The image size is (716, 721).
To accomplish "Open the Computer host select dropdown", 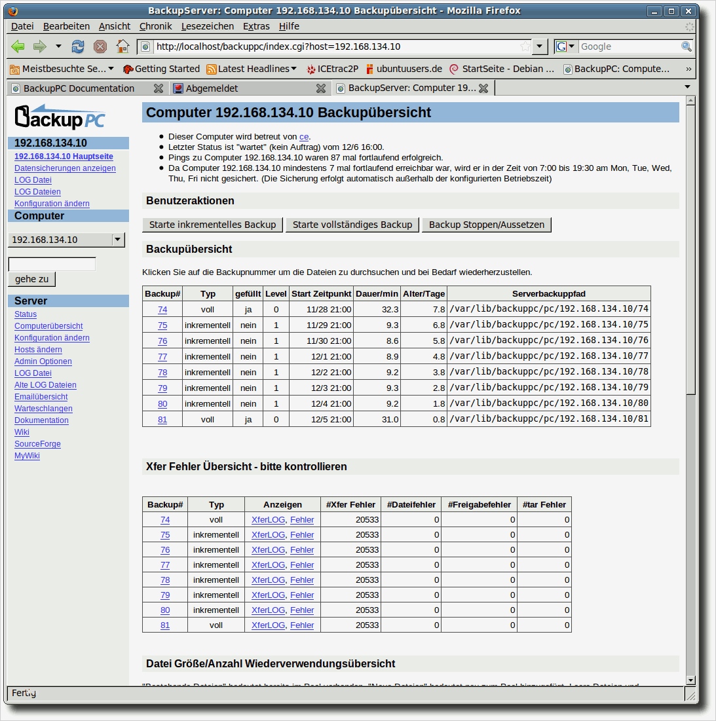I will coord(67,240).
